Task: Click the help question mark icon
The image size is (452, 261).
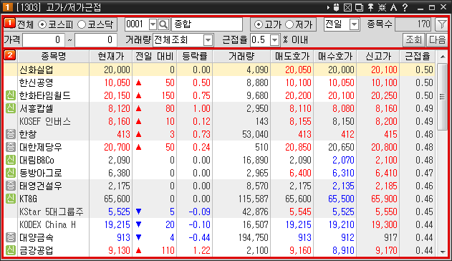Action: [405, 7]
